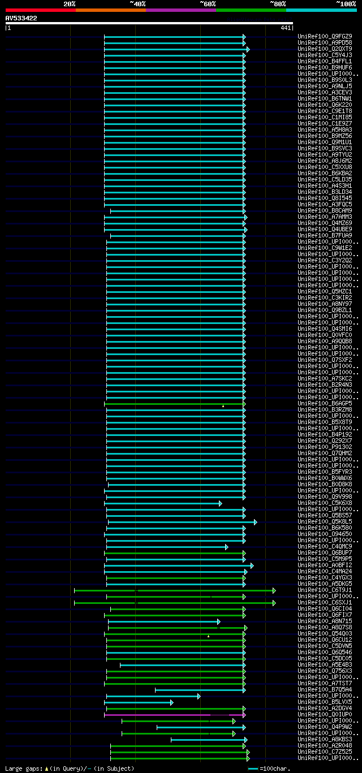Select label UniRef100_C3KIR2
Screen dimensions: 362x773
(325, 297)
